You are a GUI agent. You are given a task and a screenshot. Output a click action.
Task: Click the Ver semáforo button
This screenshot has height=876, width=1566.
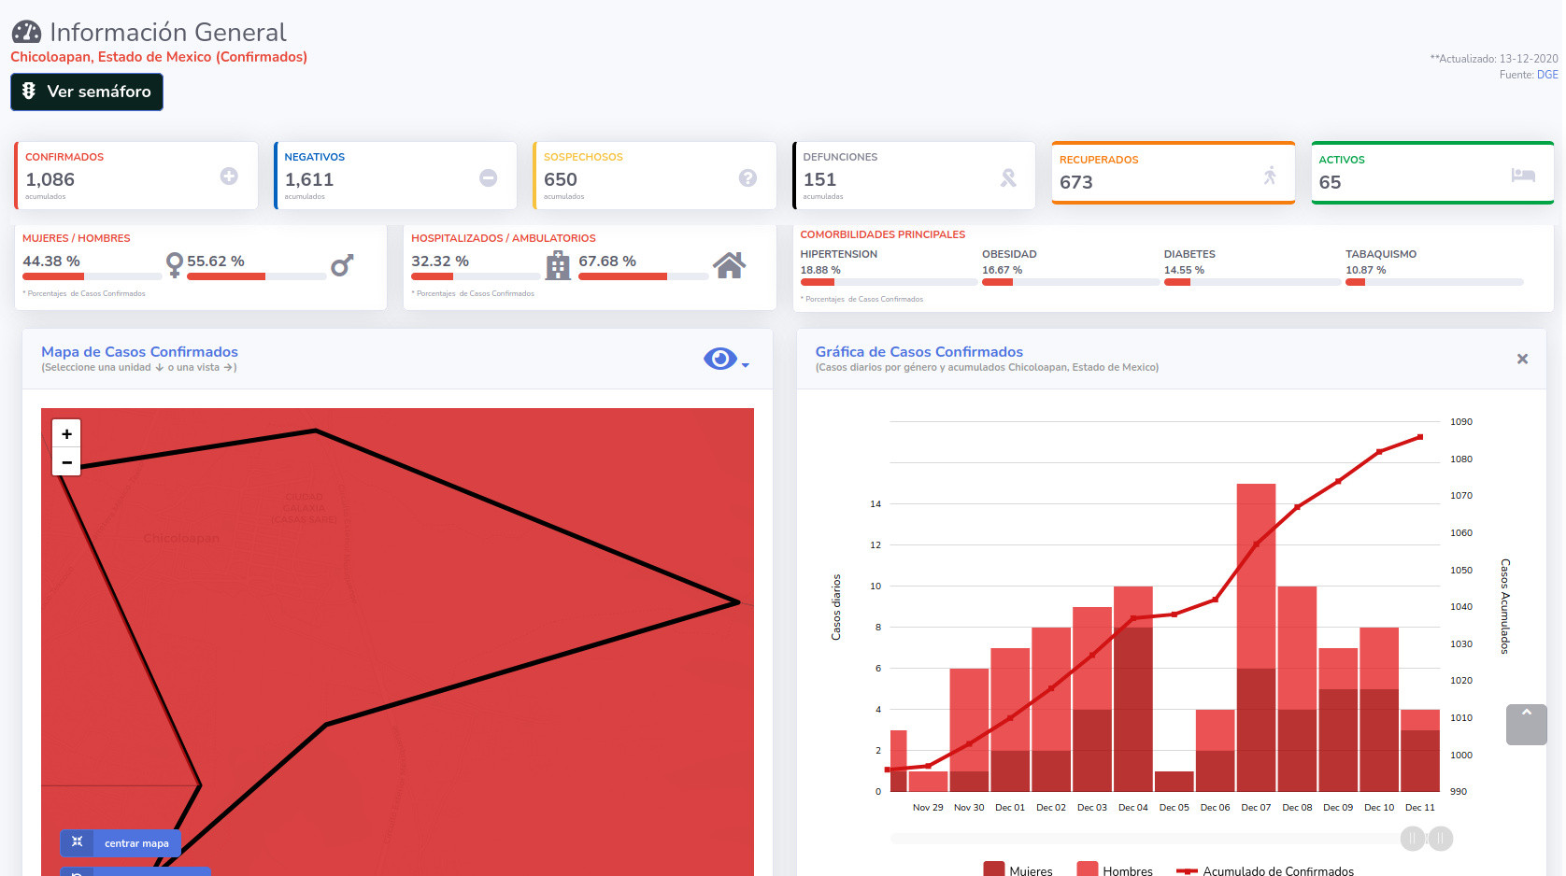coord(87,92)
